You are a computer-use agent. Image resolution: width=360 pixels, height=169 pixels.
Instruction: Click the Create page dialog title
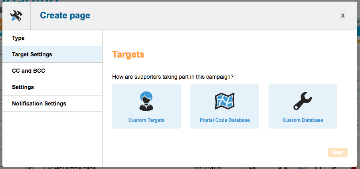pyautogui.click(x=65, y=16)
